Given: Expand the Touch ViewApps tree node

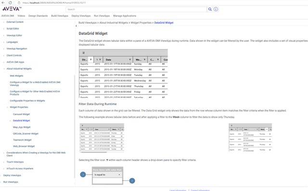Looking at the screenshot, I should [4, 162].
